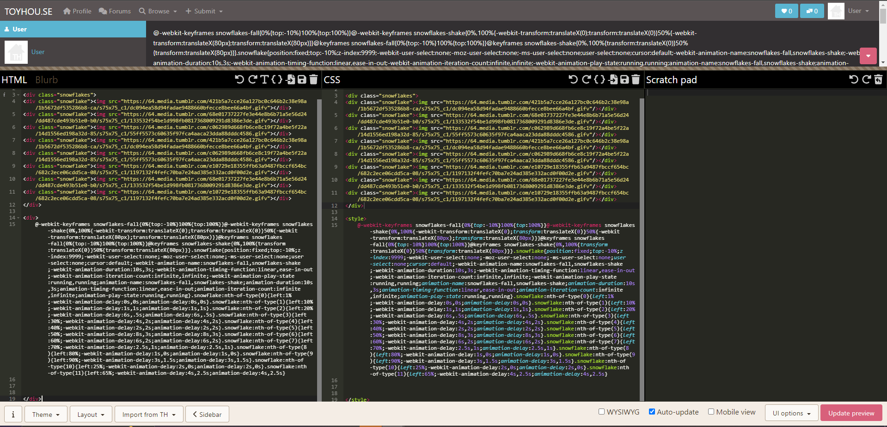Switch to the Blurb tab
The image size is (887, 427).
tap(46, 79)
